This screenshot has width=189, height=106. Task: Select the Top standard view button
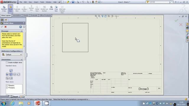[x=11, y=70]
